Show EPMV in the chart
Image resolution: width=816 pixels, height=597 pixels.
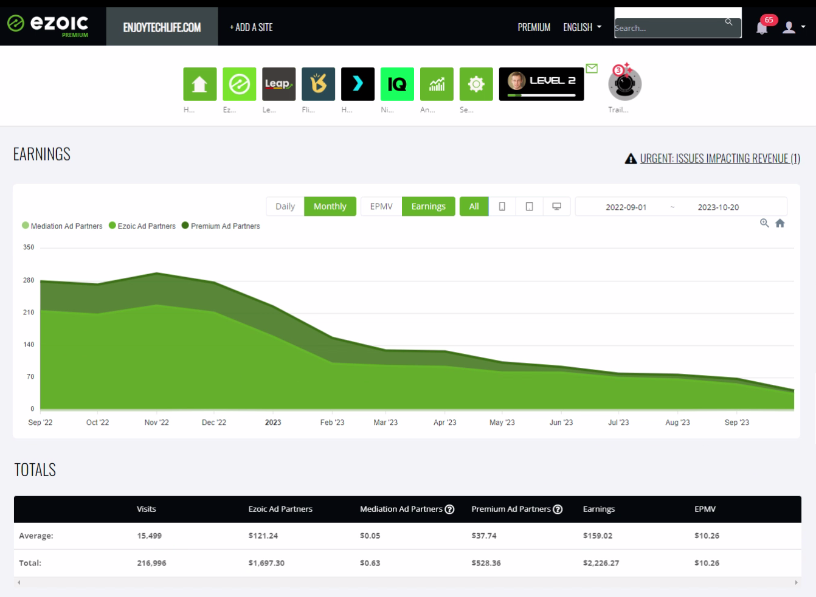coord(381,207)
